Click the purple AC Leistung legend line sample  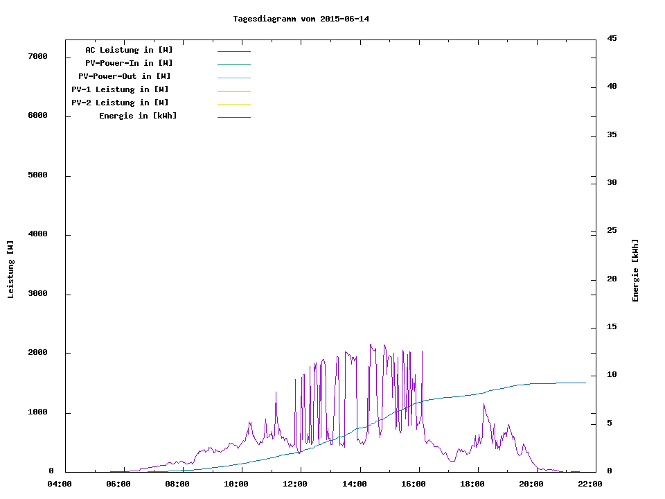(233, 51)
